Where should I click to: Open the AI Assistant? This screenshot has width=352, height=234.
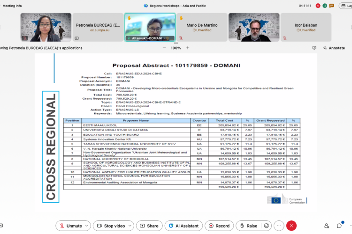pyautogui.click(x=183, y=226)
